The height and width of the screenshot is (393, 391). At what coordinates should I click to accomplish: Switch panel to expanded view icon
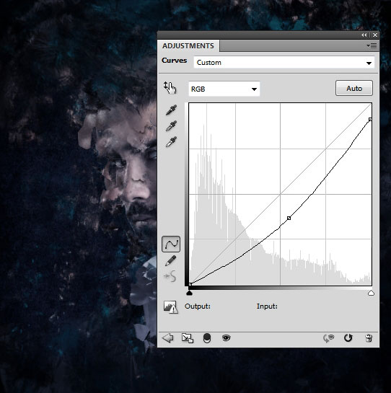pos(188,338)
